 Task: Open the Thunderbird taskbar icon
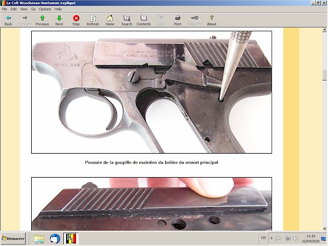pyautogui.click(x=55, y=239)
